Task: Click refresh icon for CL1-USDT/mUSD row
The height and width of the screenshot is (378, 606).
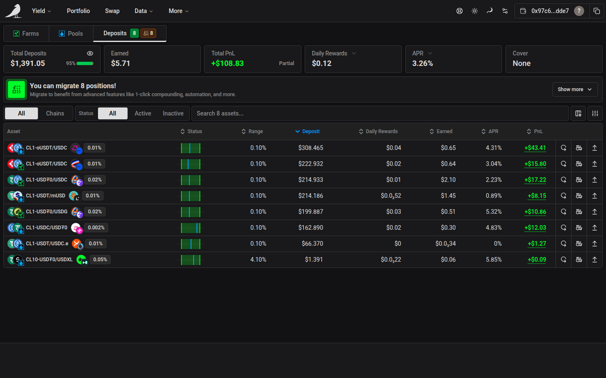Action: pyautogui.click(x=563, y=196)
